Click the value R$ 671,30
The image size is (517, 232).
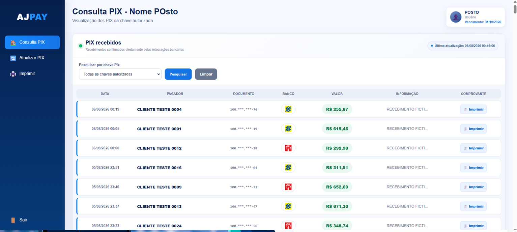pyautogui.click(x=337, y=206)
